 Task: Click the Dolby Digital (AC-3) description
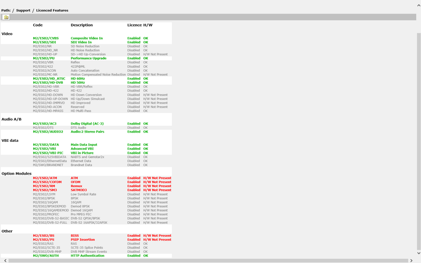(x=87, y=124)
